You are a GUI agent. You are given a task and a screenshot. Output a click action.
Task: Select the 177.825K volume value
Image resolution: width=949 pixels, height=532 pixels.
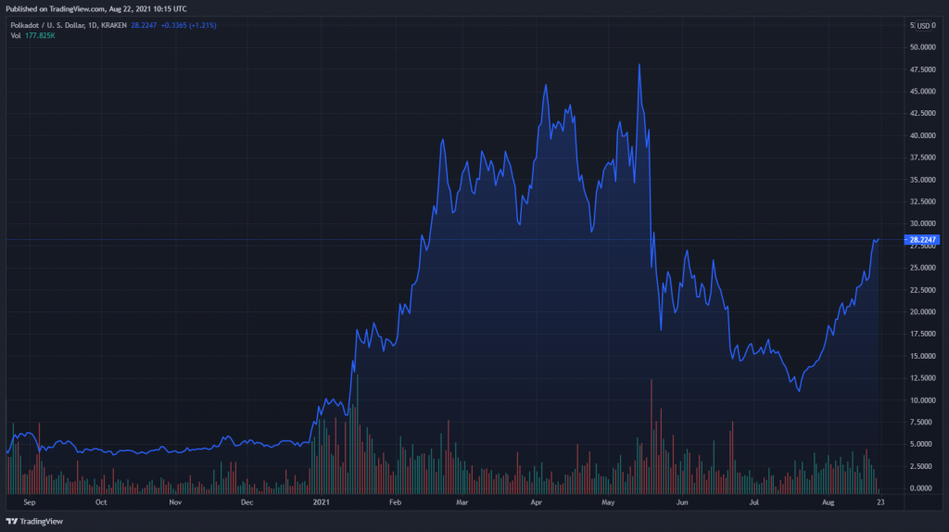tap(40, 36)
